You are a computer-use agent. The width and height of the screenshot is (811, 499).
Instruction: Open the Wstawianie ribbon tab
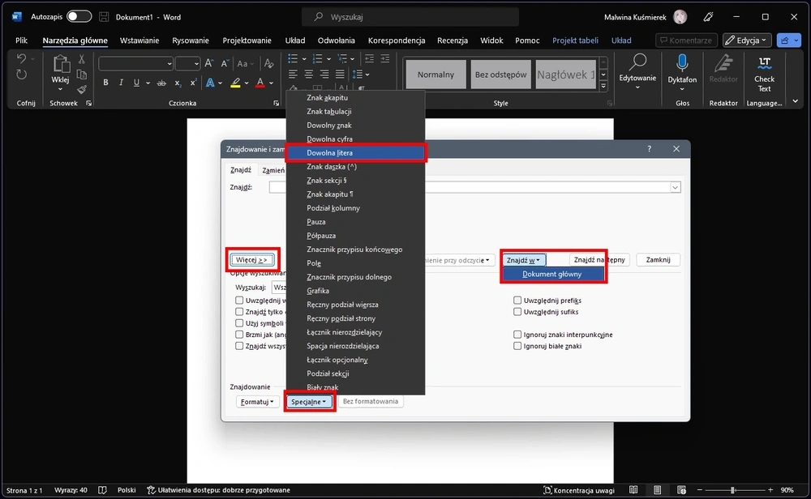pos(139,41)
